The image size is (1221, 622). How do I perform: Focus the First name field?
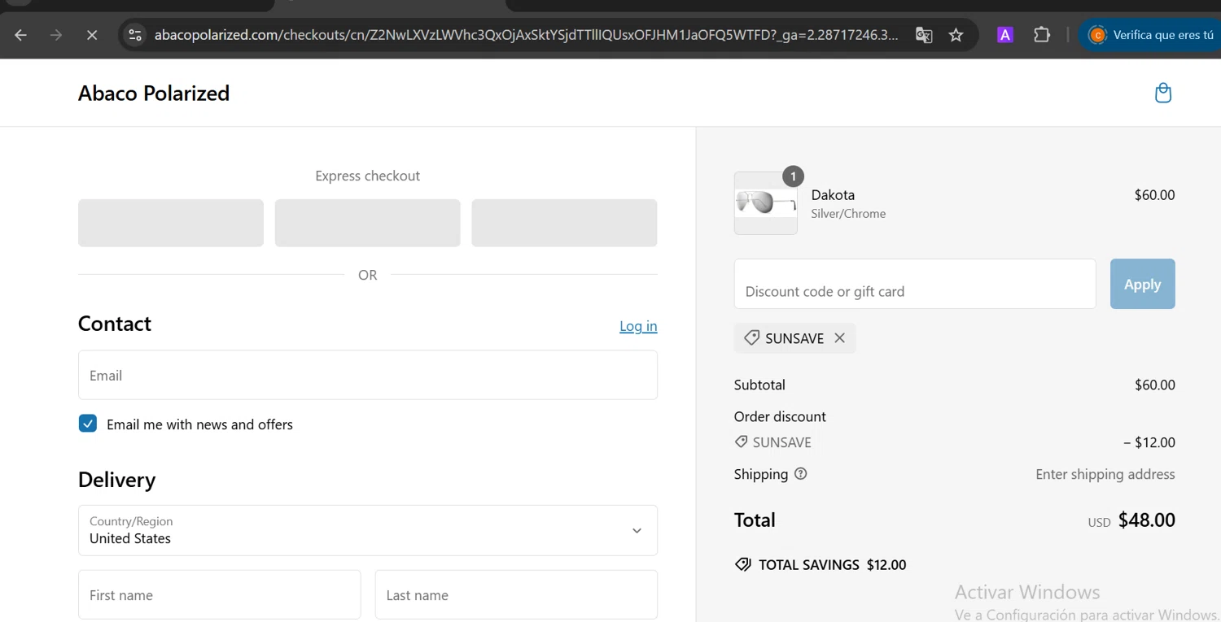pyautogui.click(x=220, y=595)
